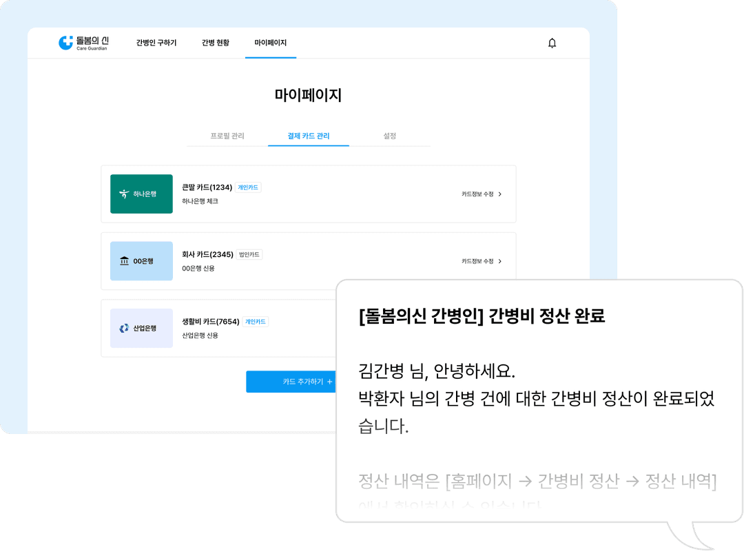Open the 간병인 구하기 menu
This screenshot has height=551, width=744.
[x=156, y=43]
